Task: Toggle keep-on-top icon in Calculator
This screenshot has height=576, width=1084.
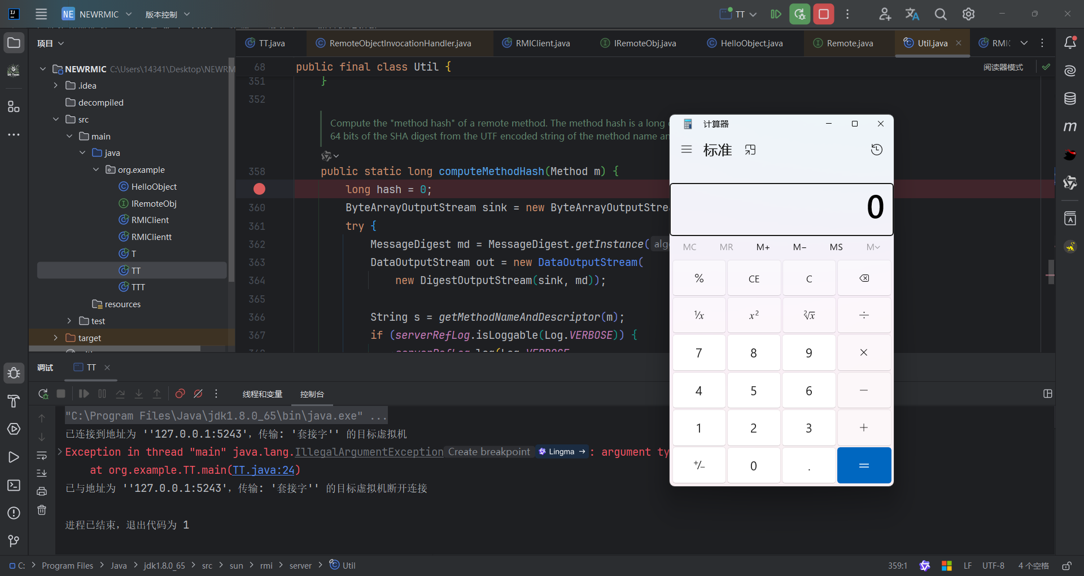Action: (750, 150)
